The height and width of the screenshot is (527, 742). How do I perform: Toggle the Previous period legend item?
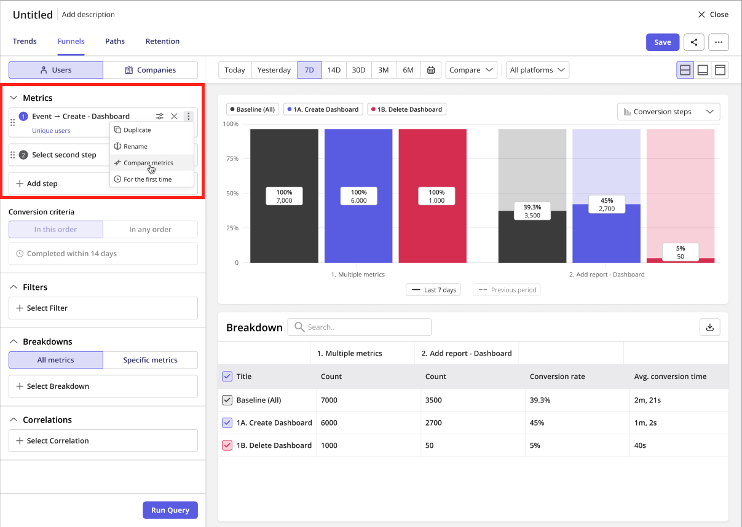(x=507, y=290)
